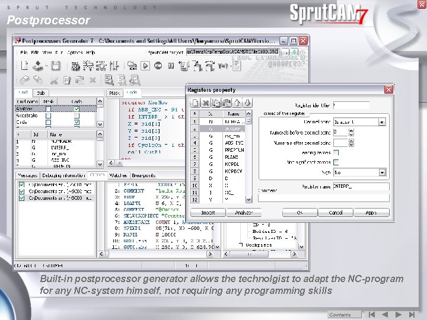Switch to the Watches tab
Image resolution: width=427 pixels, height=320 pixels.
click(118, 175)
